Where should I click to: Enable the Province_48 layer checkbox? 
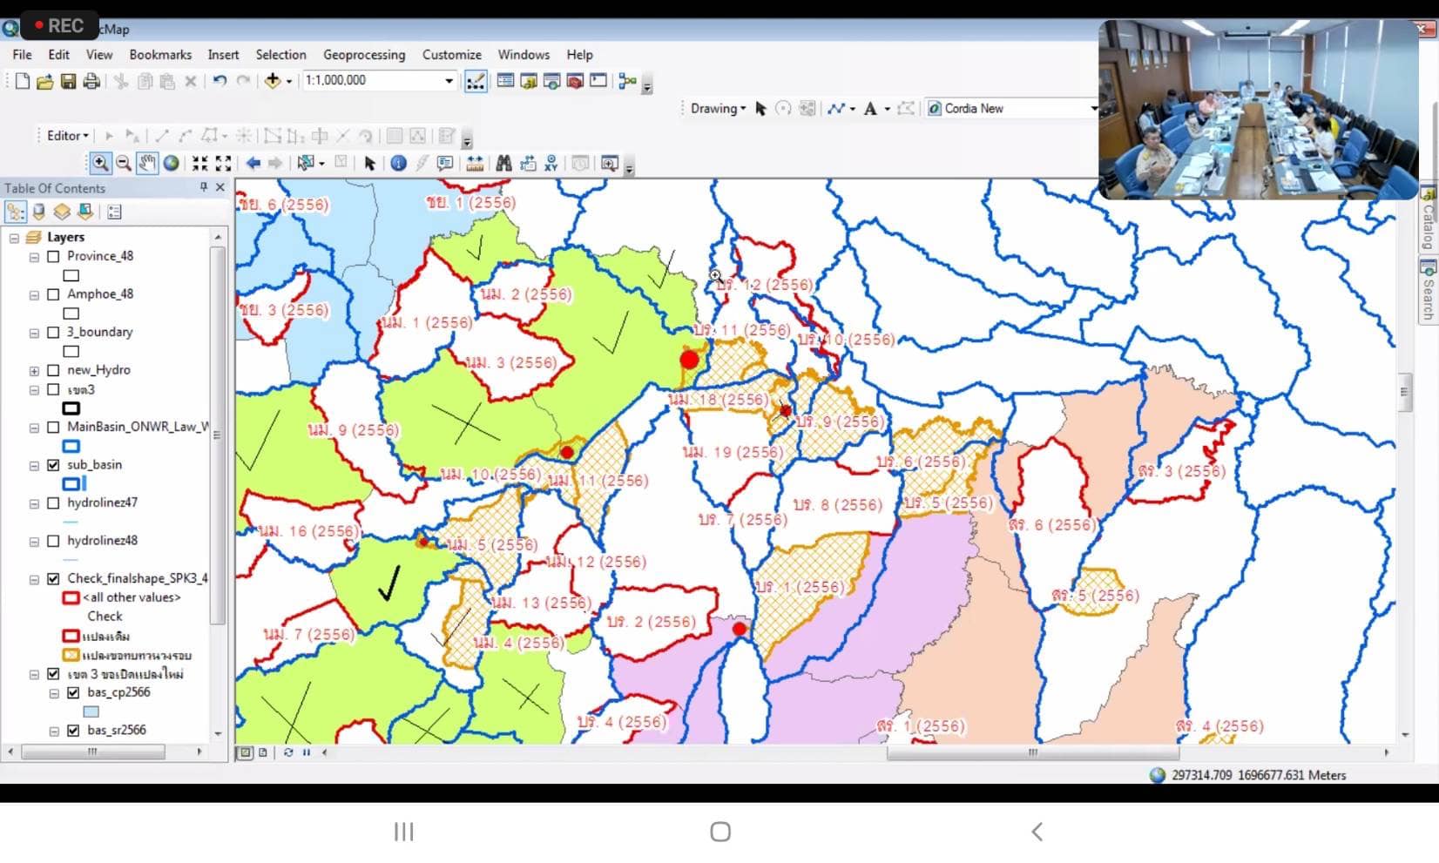click(x=54, y=257)
